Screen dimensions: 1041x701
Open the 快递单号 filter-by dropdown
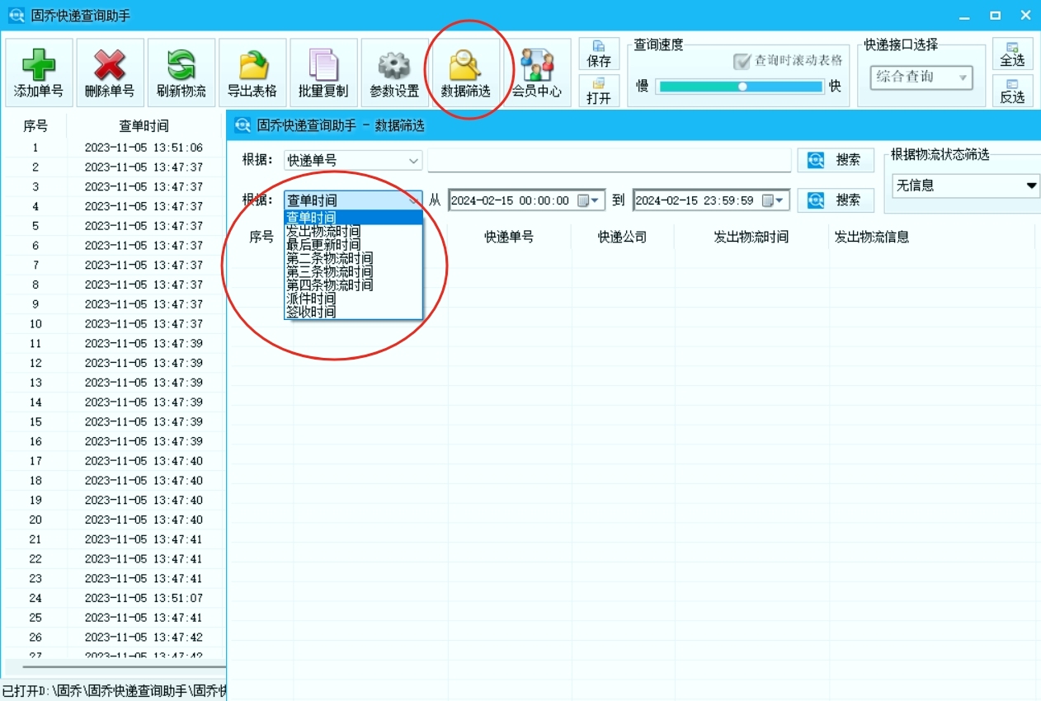click(352, 160)
